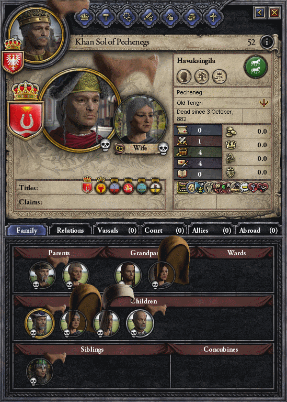Click the red horseshoe coat of arms
The height and width of the screenshot is (402, 287).
click(x=26, y=119)
